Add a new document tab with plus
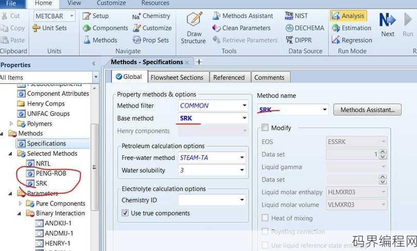The height and width of the screenshot is (251, 417). [199, 62]
